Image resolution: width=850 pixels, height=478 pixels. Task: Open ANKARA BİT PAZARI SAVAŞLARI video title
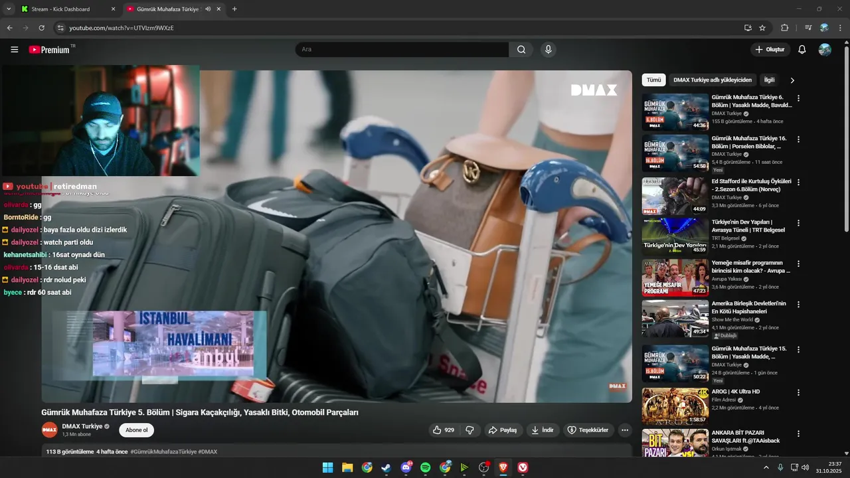746,436
